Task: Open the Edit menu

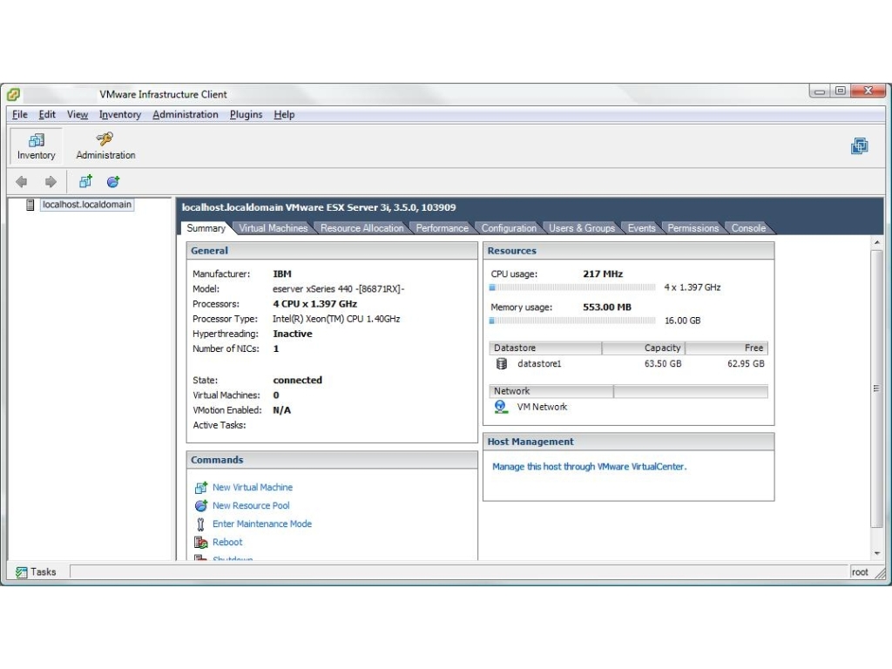Action: click(x=47, y=114)
